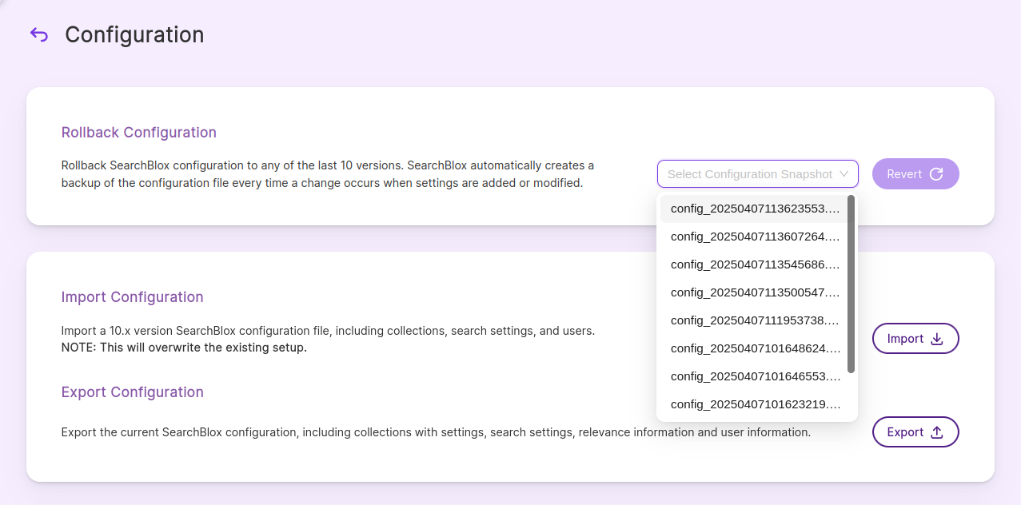Select snapshot config_20250407113607264
Screen dimensions: 1021x505
pyautogui.click(x=753, y=237)
